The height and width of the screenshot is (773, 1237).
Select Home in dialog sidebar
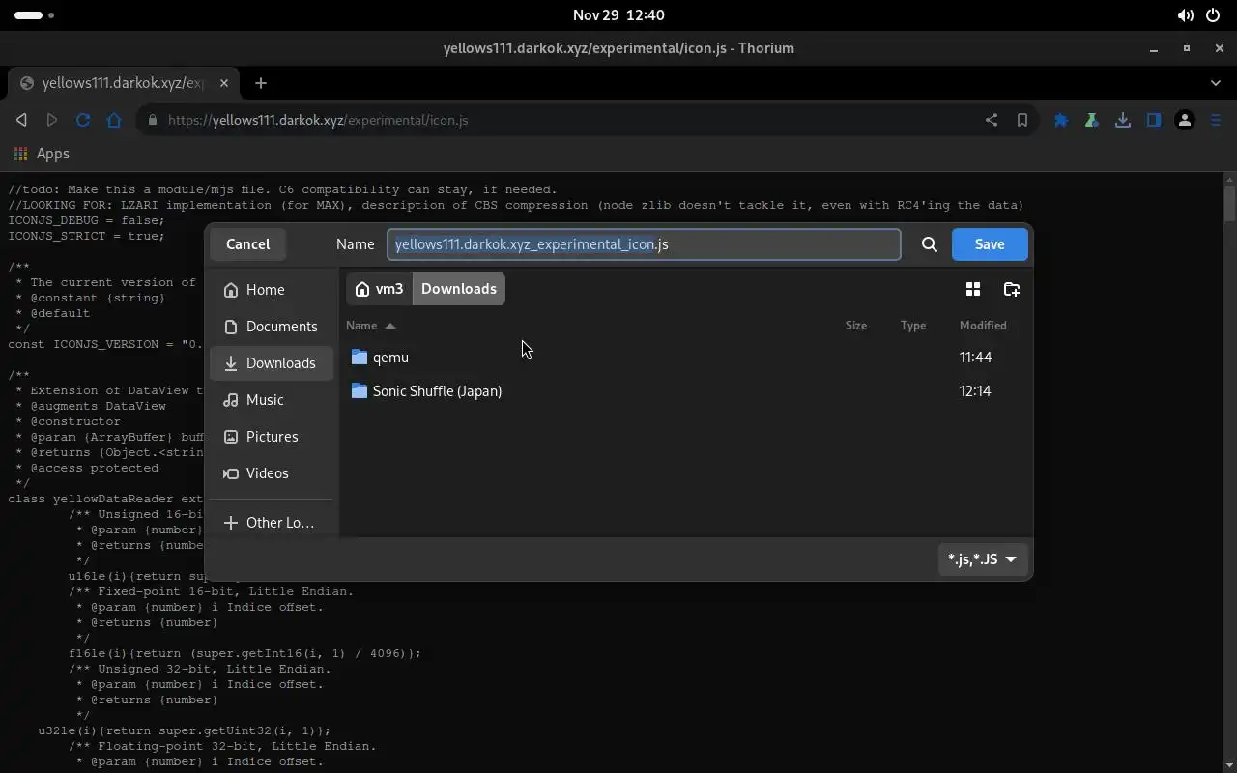click(273, 290)
